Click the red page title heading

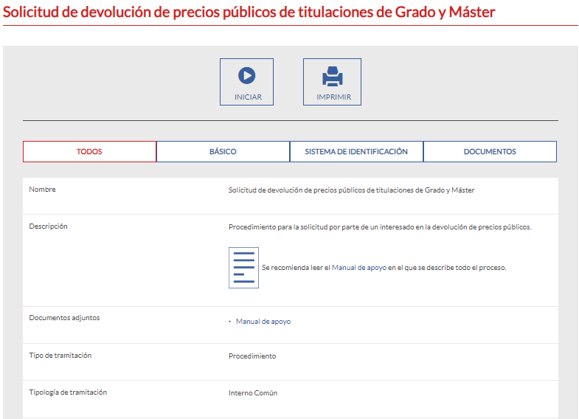click(249, 13)
